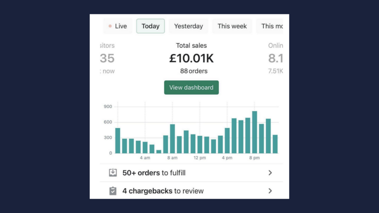
Task: Expand the 50+ orders to fulfill chevron
Action: [x=270, y=173]
